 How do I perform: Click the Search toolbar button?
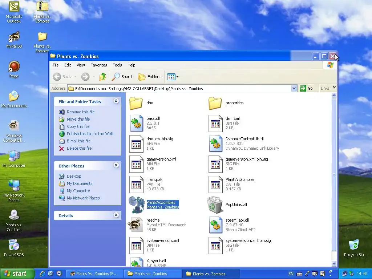(123, 77)
